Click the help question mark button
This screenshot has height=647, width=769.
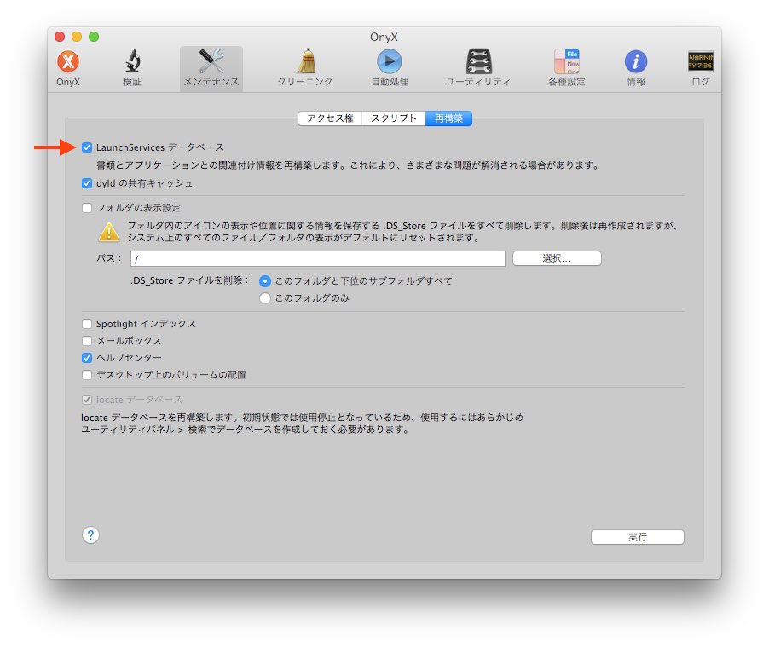tap(90, 535)
